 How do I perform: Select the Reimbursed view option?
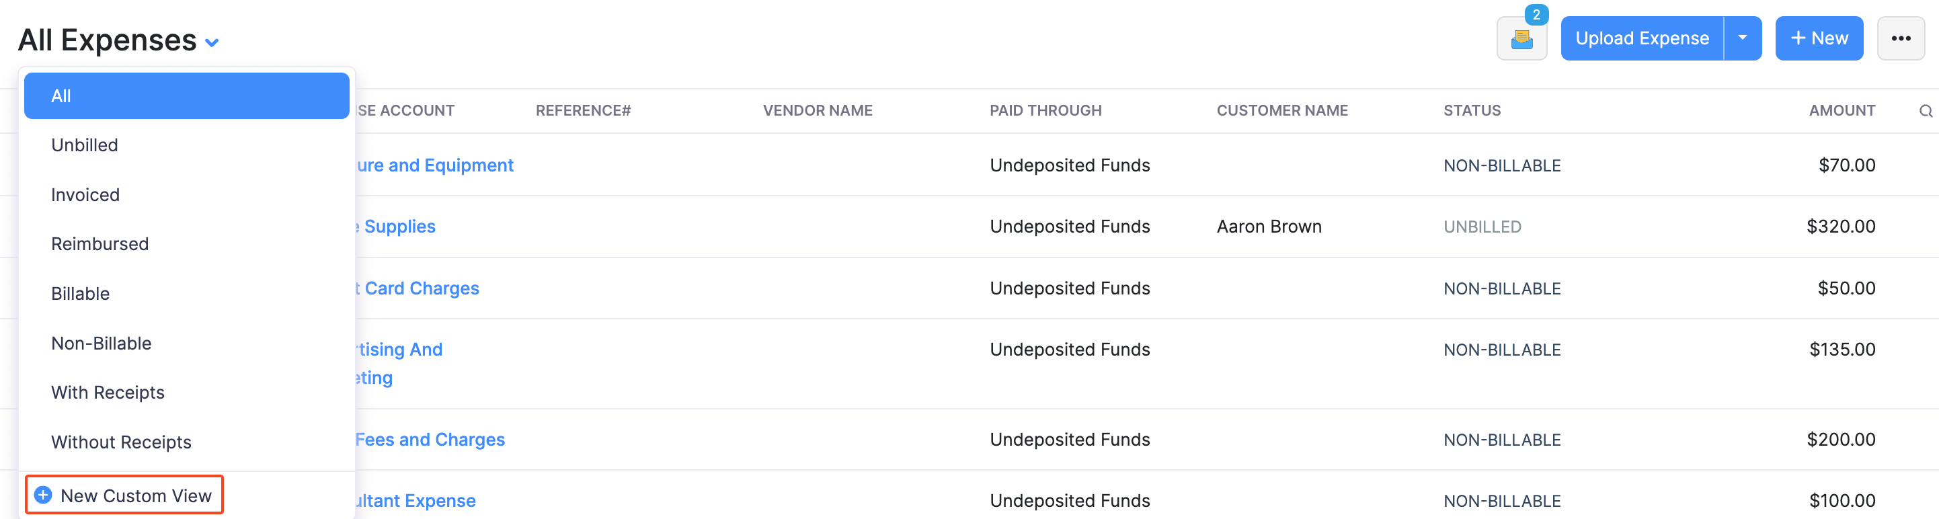pos(100,244)
